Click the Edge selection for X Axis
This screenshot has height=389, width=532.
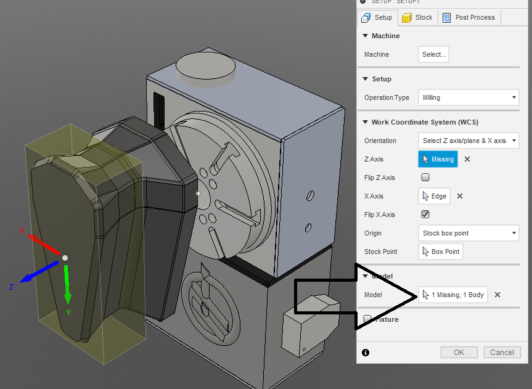(434, 196)
